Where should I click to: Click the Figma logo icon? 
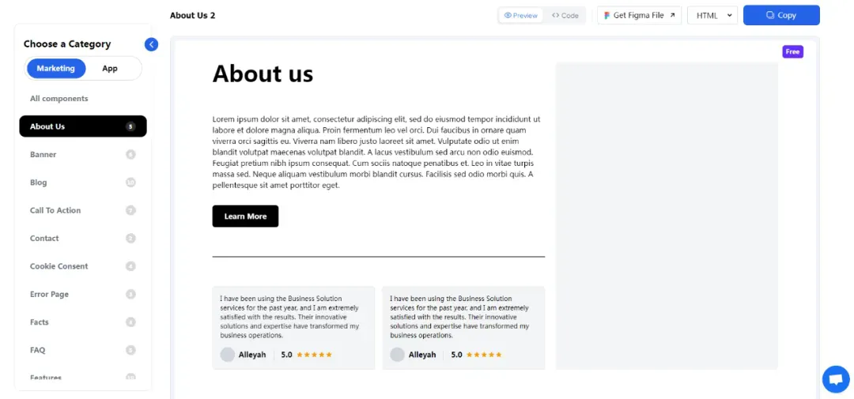coord(606,16)
